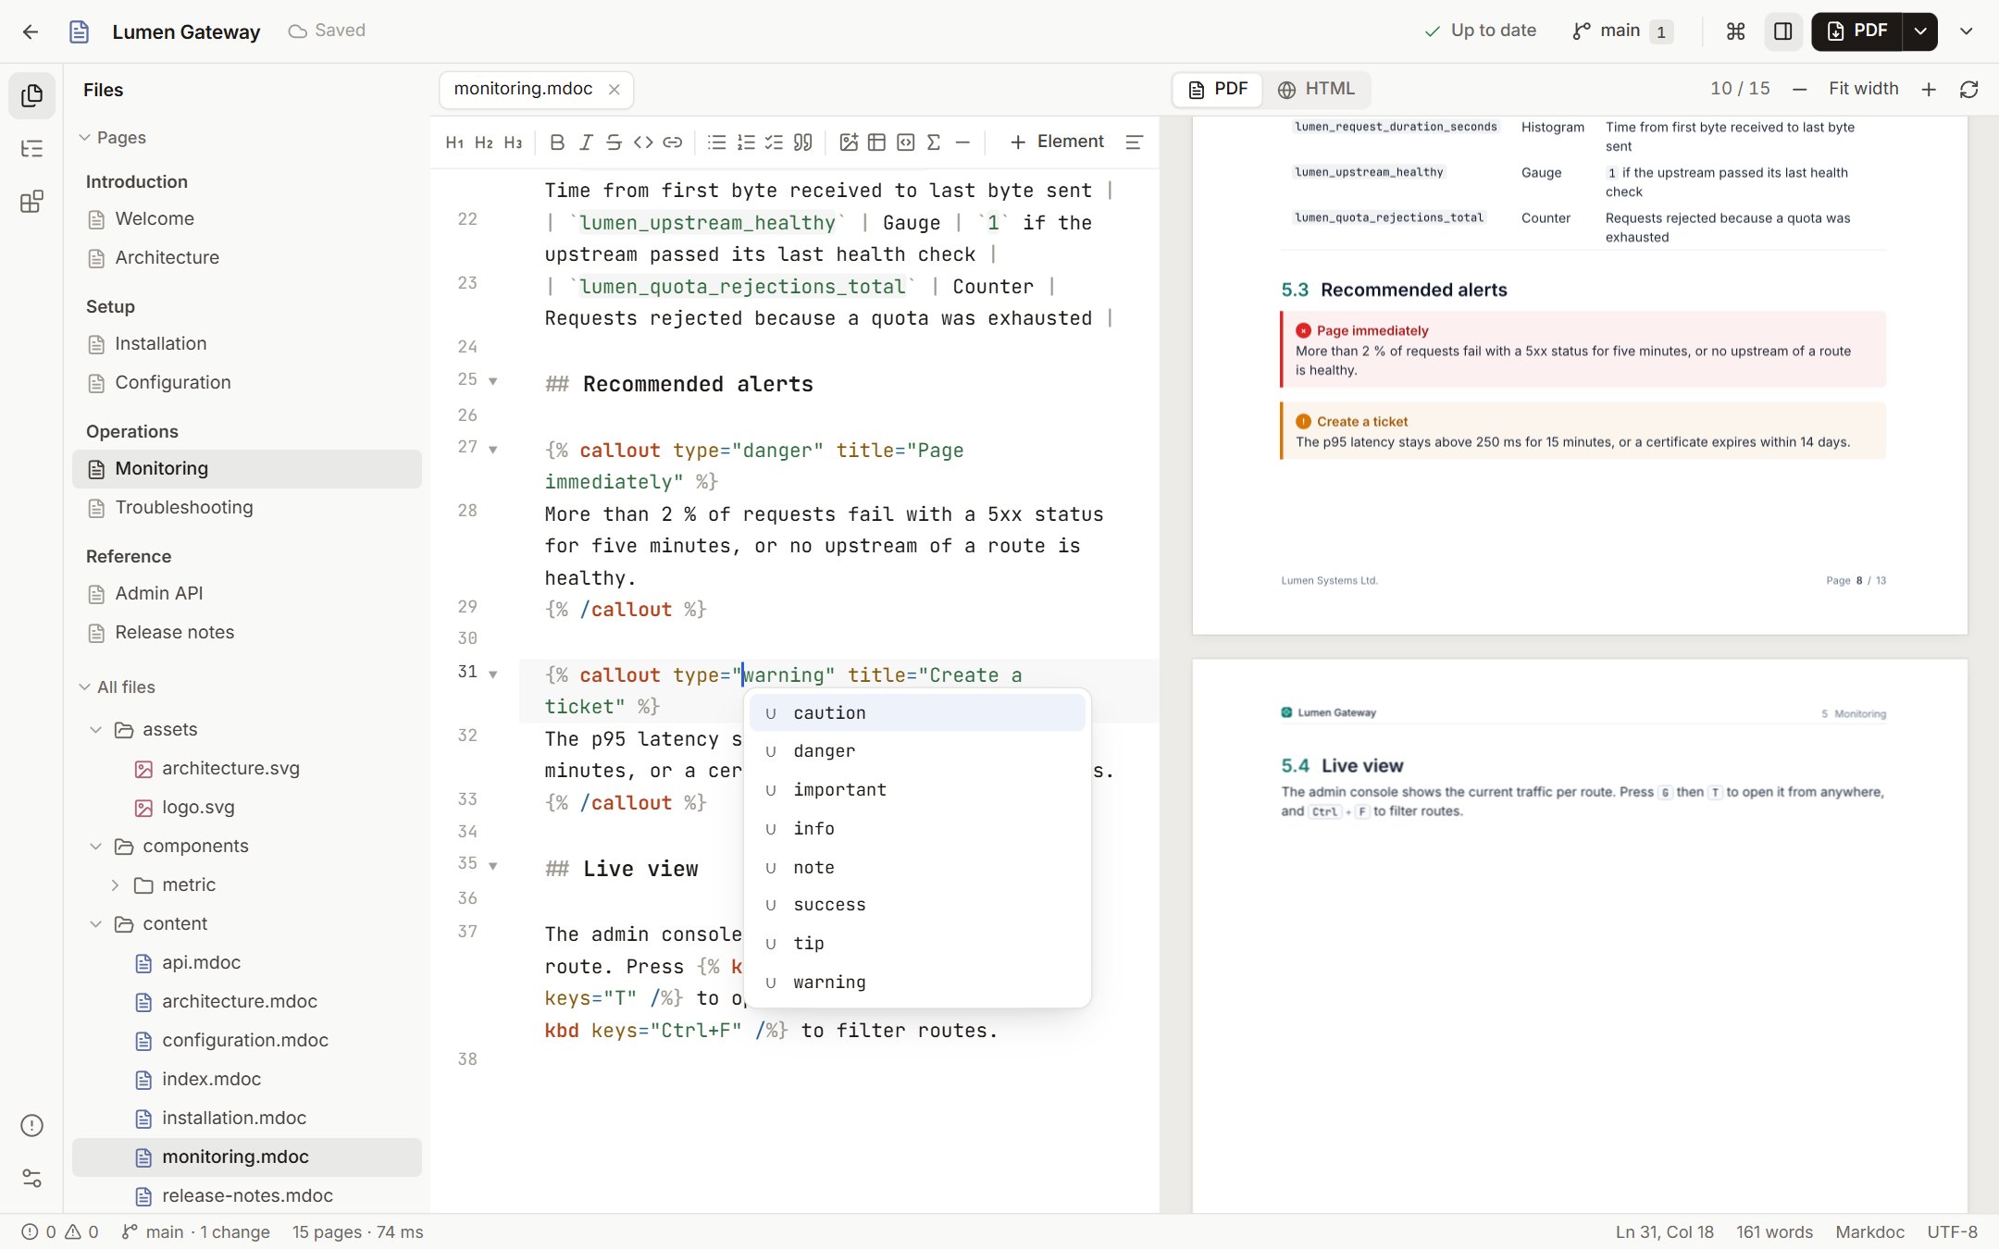Zoom in the preview with plus
The image size is (1999, 1249).
pyautogui.click(x=1929, y=89)
